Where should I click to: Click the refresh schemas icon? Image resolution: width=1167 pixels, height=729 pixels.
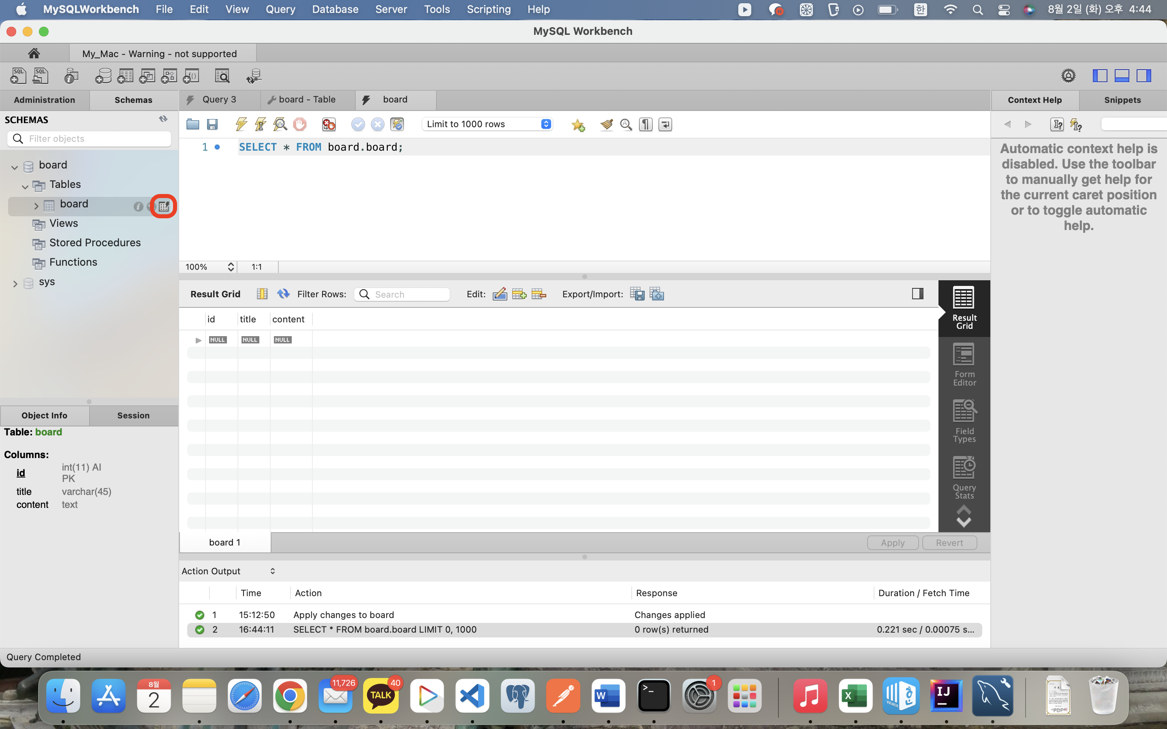pyautogui.click(x=163, y=119)
